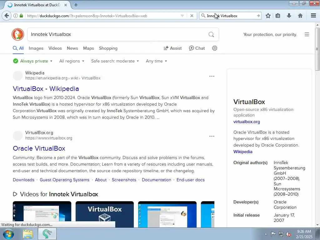Image resolution: width=320 pixels, height=240 pixels.
Task: Click the search engine magnifier icon
Action: tap(203, 16)
